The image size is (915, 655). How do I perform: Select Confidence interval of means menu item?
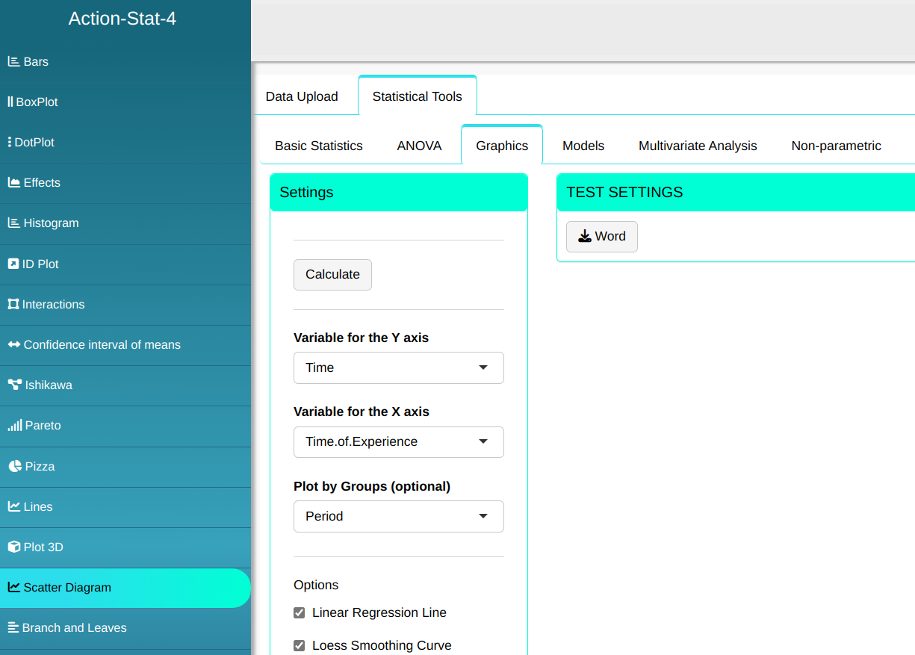pyautogui.click(x=102, y=345)
